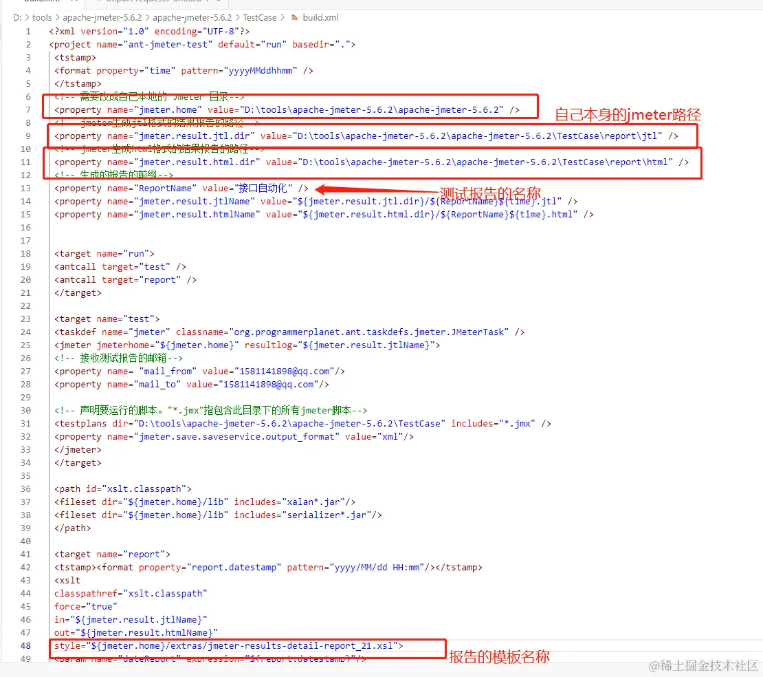The image size is (763, 677).
Task: Click "jmeter.result.htmlName" property name on line 15
Action: pyautogui.click(x=197, y=215)
